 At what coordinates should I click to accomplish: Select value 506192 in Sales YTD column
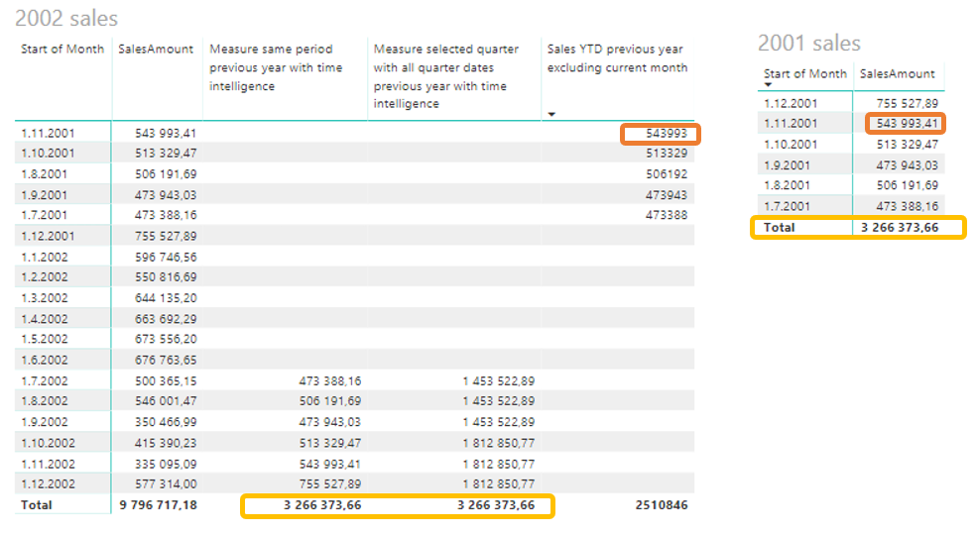click(666, 174)
